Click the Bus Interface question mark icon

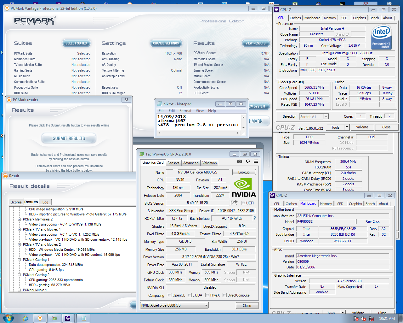[x=255, y=218]
